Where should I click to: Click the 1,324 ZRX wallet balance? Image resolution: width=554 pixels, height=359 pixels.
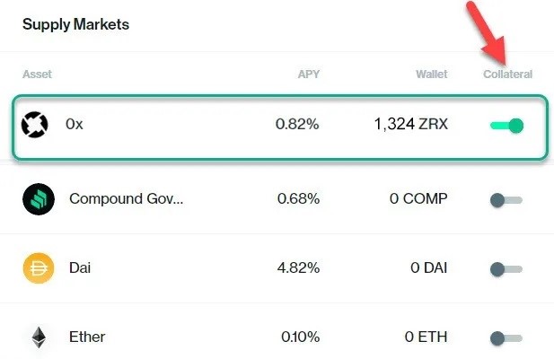(x=411, y=124)
